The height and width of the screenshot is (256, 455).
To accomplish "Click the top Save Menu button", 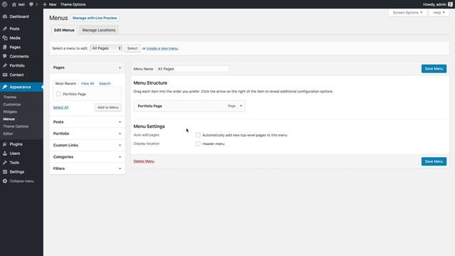I will click(x=434, y=69).
